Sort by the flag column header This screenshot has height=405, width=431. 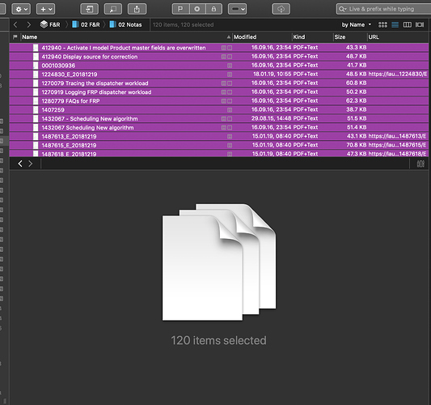(15, 37)
